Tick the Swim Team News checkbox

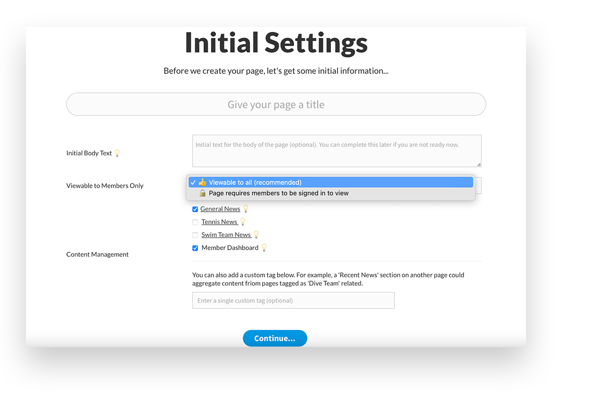(x=195, y=235)
